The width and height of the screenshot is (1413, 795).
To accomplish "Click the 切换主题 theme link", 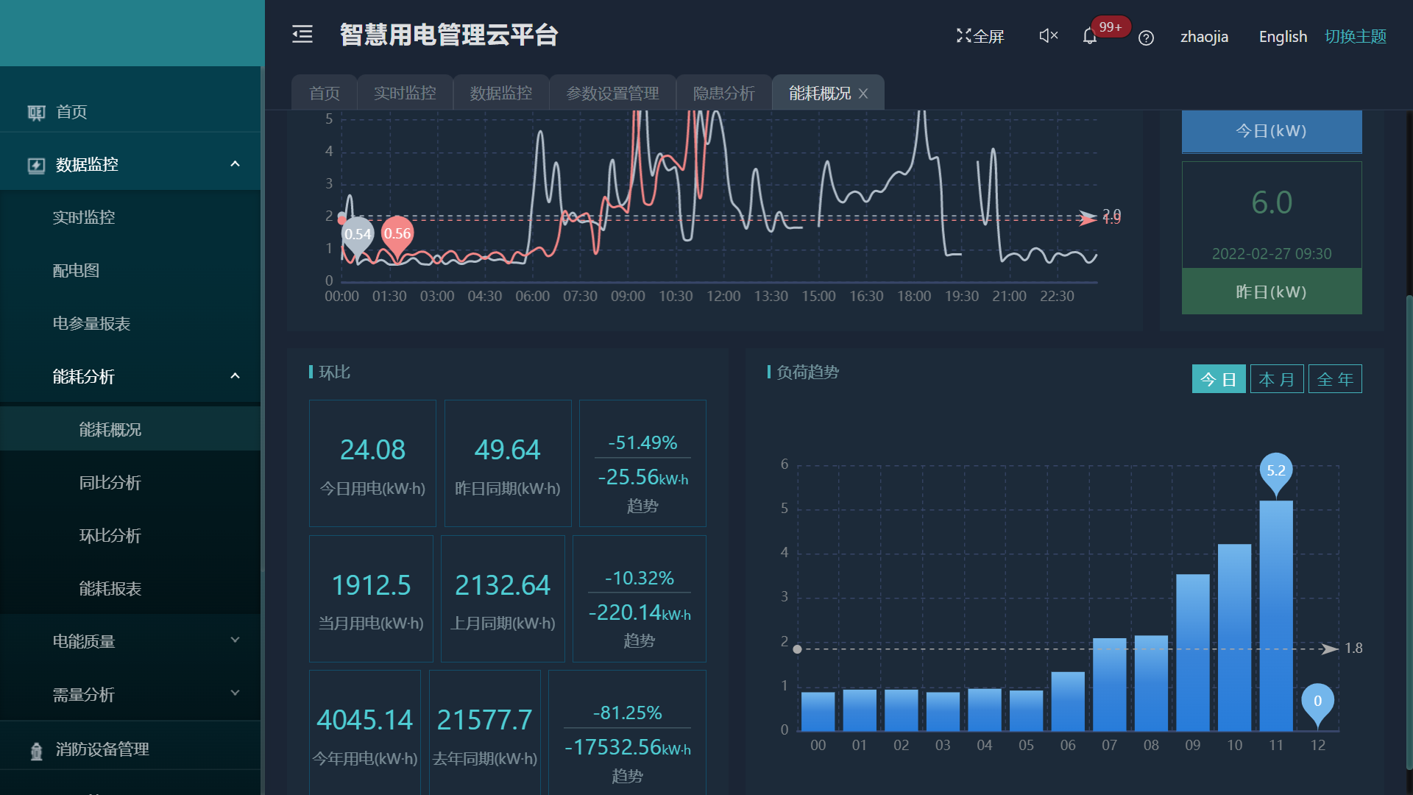I will [x=1355, y=36].
